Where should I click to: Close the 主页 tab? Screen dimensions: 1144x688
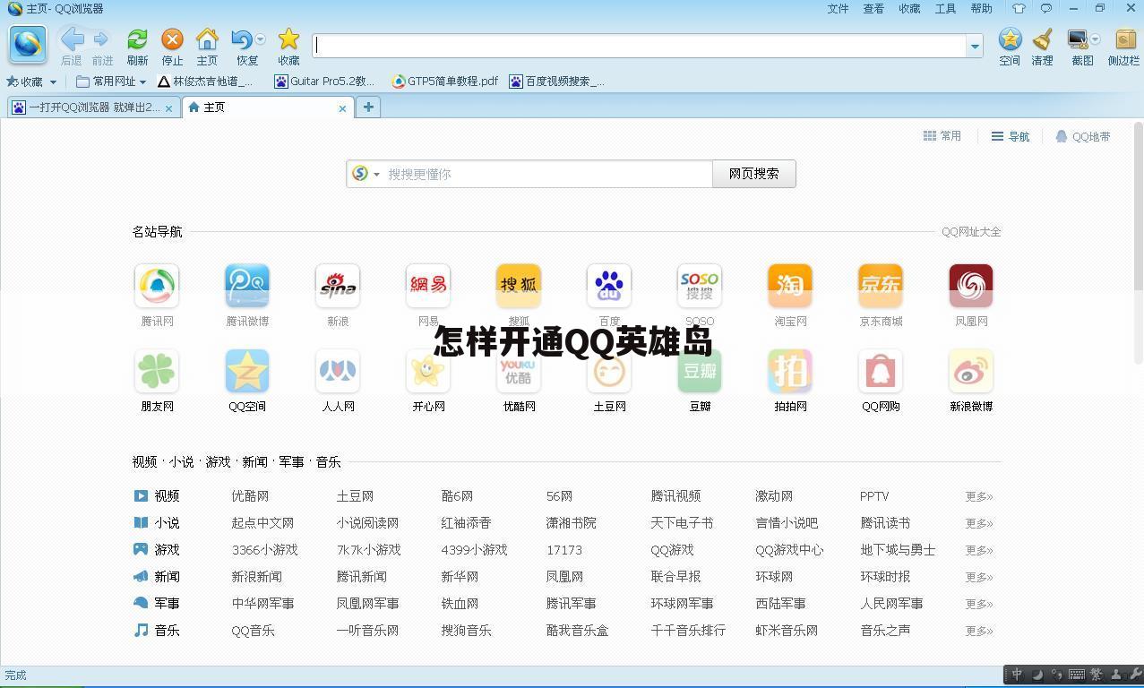pos(342,108)
